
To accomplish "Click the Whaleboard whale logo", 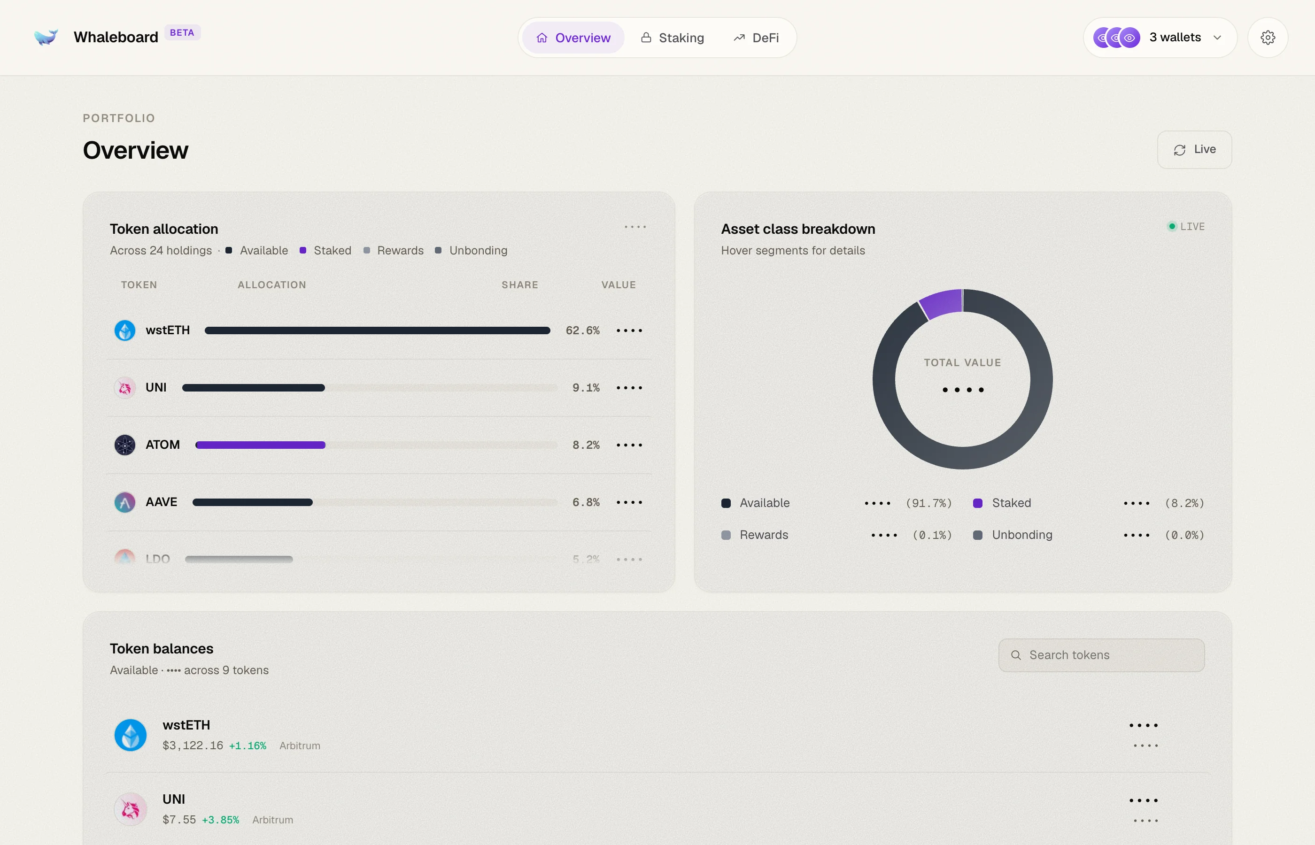I will coord(46,37).
